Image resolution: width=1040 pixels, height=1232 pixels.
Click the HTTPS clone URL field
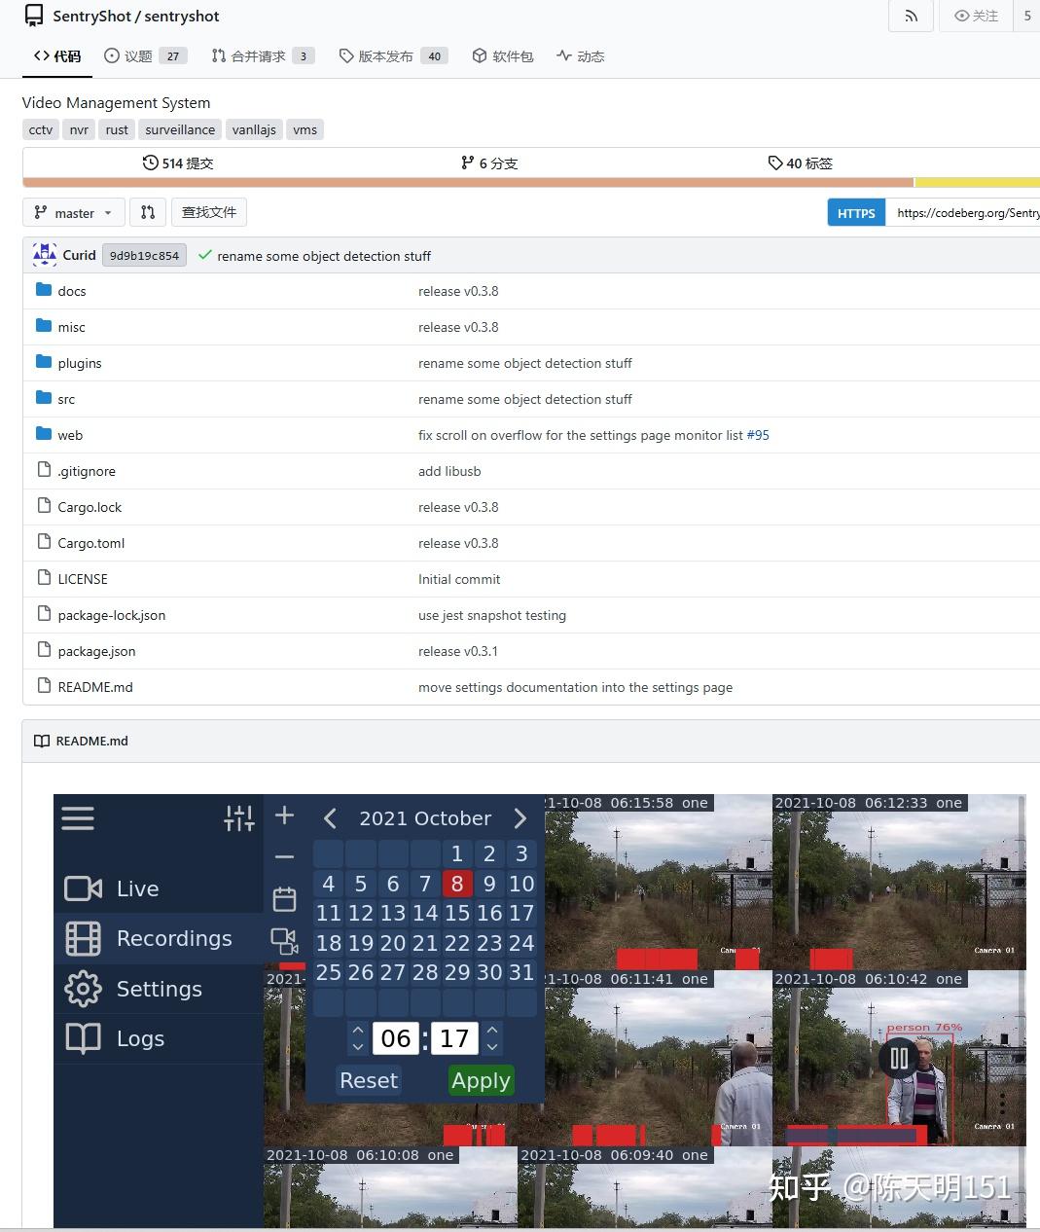point(965,211)
